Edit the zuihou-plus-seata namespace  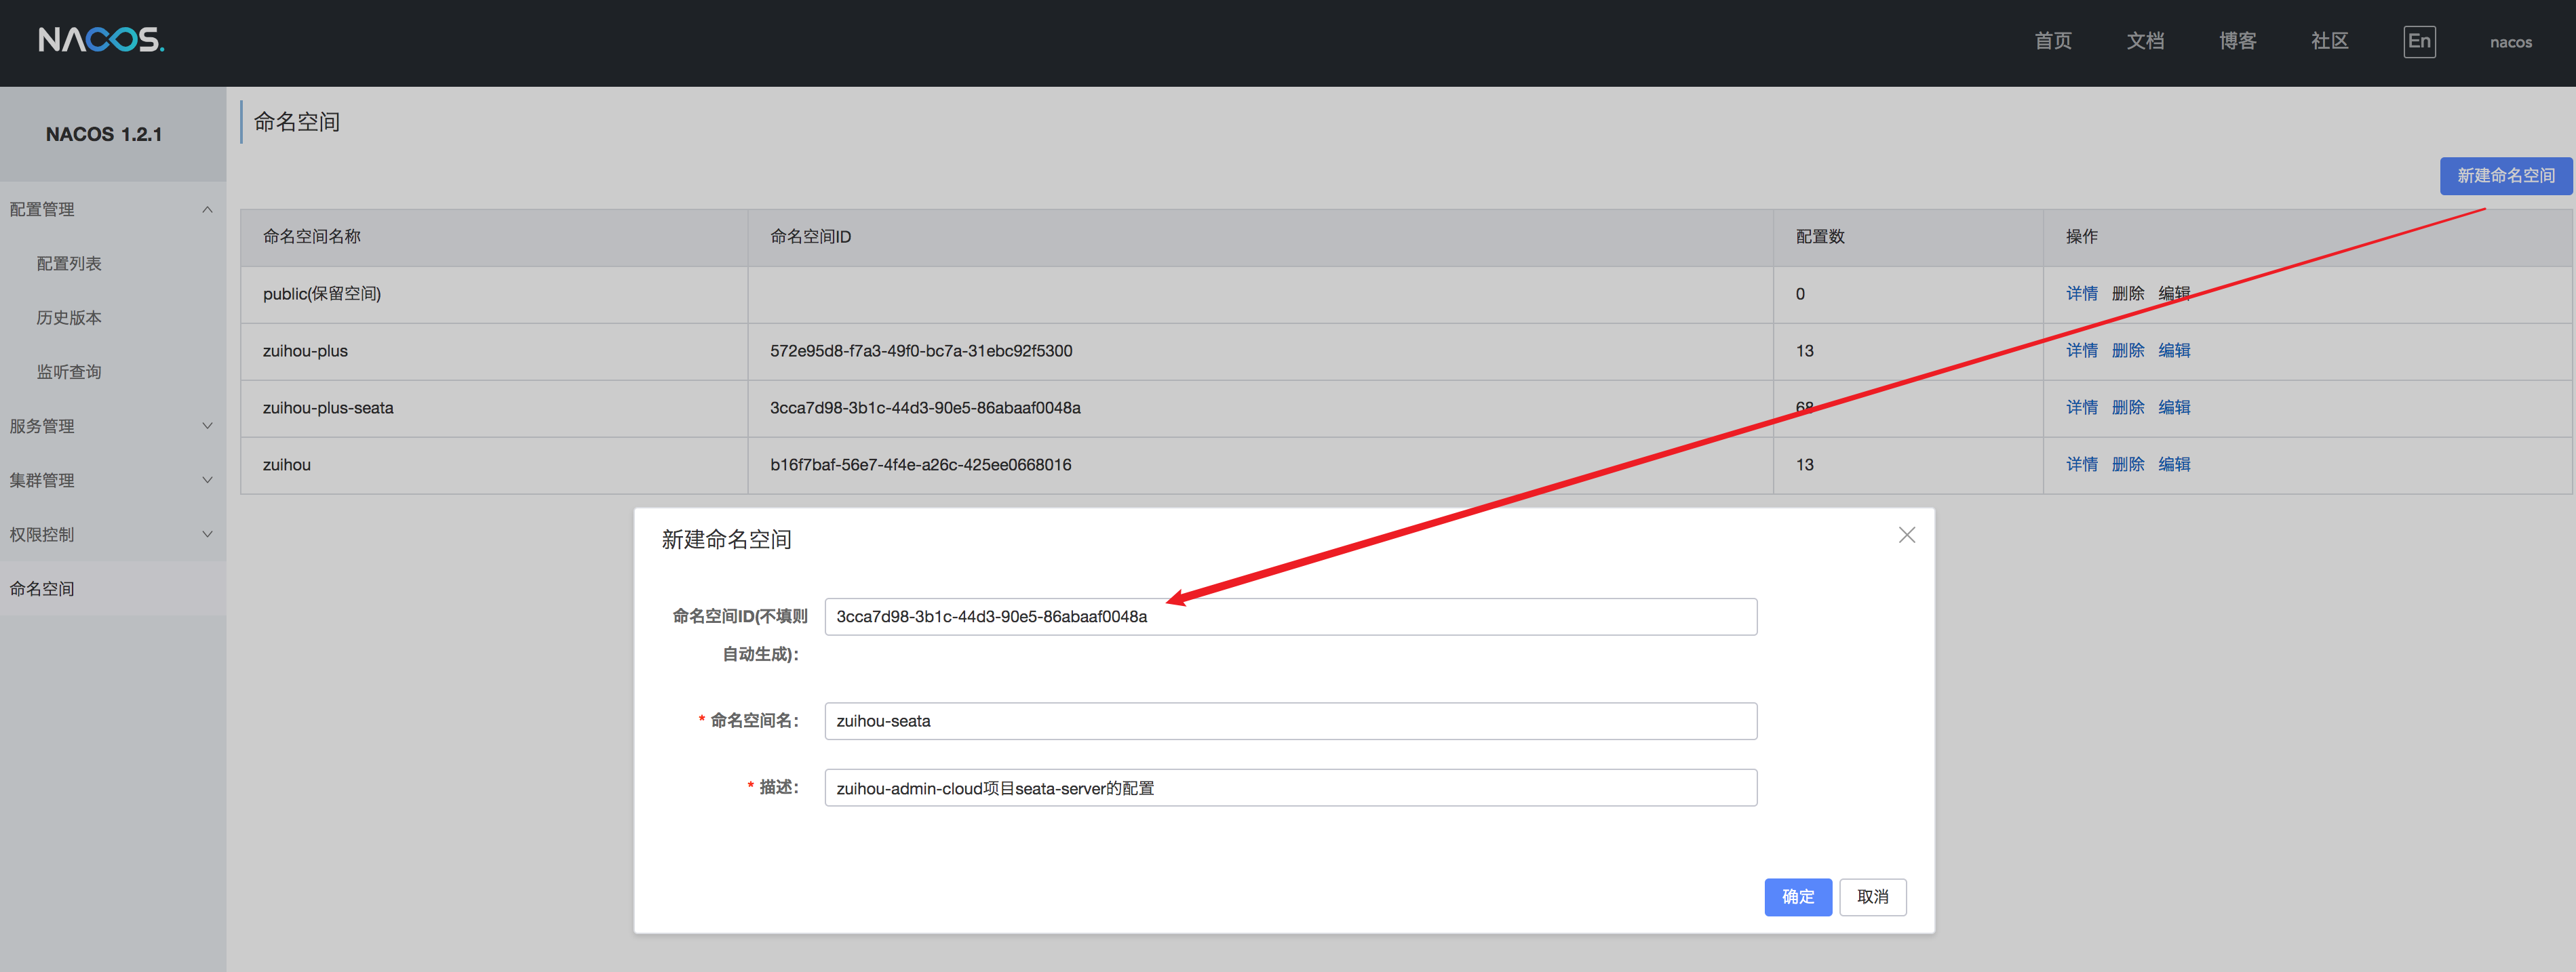(x=2174, y=407)
